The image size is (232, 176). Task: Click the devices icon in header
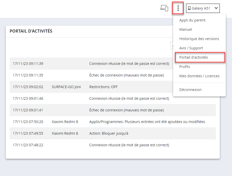pyautogui.click(x=164, y=8)
